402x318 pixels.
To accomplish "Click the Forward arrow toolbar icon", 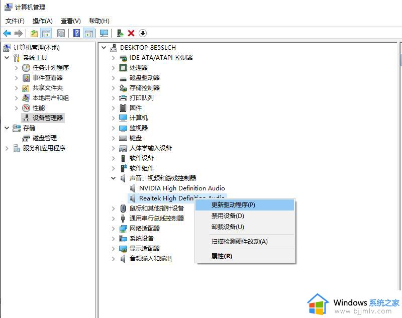I will click(x=19, y=33).
